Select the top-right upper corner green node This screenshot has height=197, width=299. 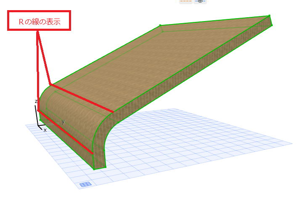tap(270, 15)
